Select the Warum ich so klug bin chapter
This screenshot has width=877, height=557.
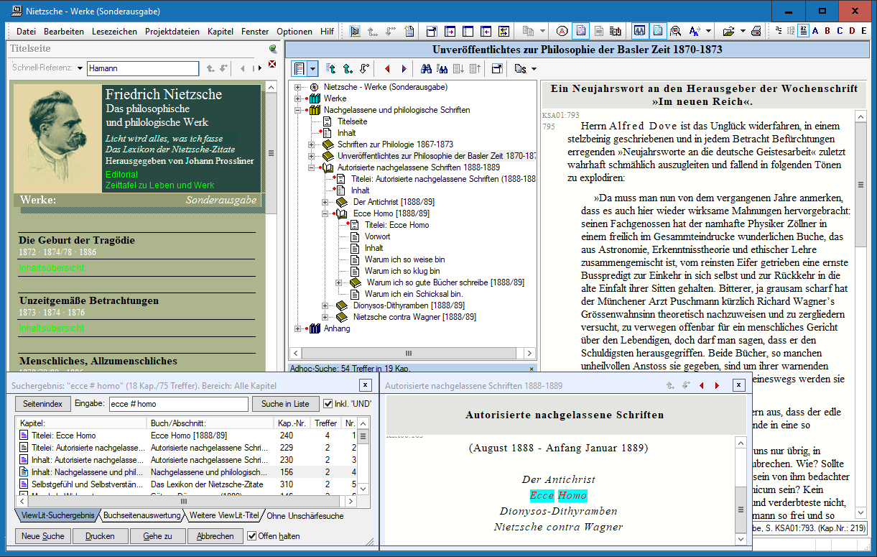coord(402,271)
